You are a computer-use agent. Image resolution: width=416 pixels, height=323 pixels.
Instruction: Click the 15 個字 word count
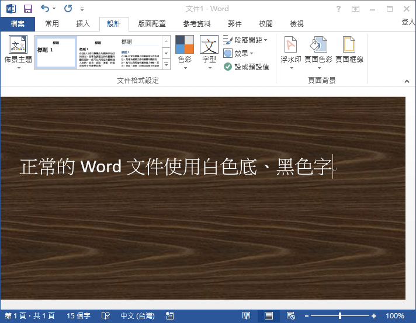(x=78, y=316)
